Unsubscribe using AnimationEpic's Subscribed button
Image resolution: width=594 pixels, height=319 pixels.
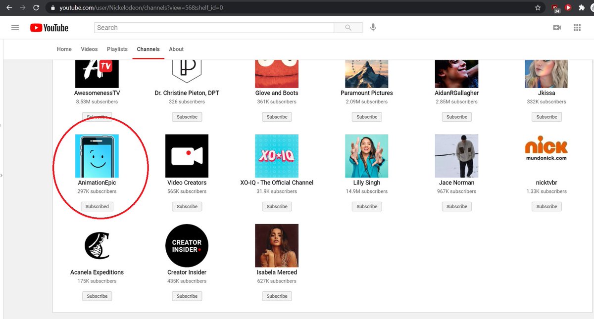tap(97, 206)
